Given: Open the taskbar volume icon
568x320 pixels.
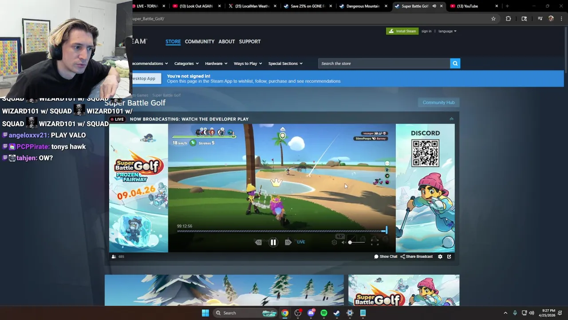Looking at the screenshot, I should pyautogui.click(x=532, y=313).
